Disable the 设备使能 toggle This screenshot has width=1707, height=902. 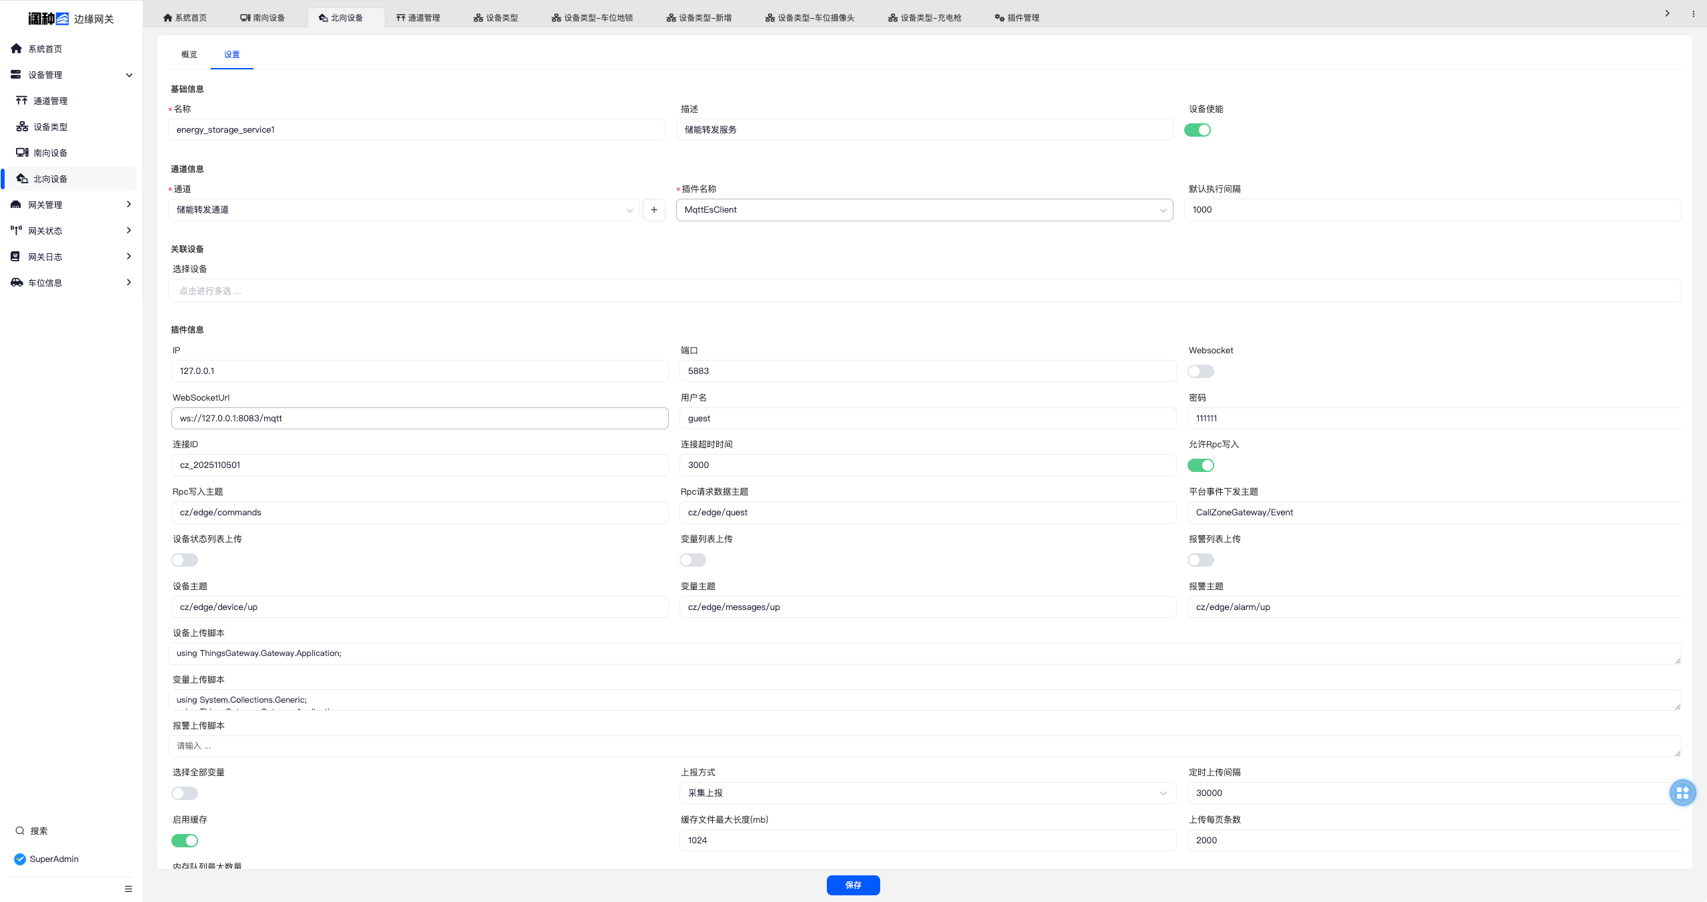point(1197,130)
